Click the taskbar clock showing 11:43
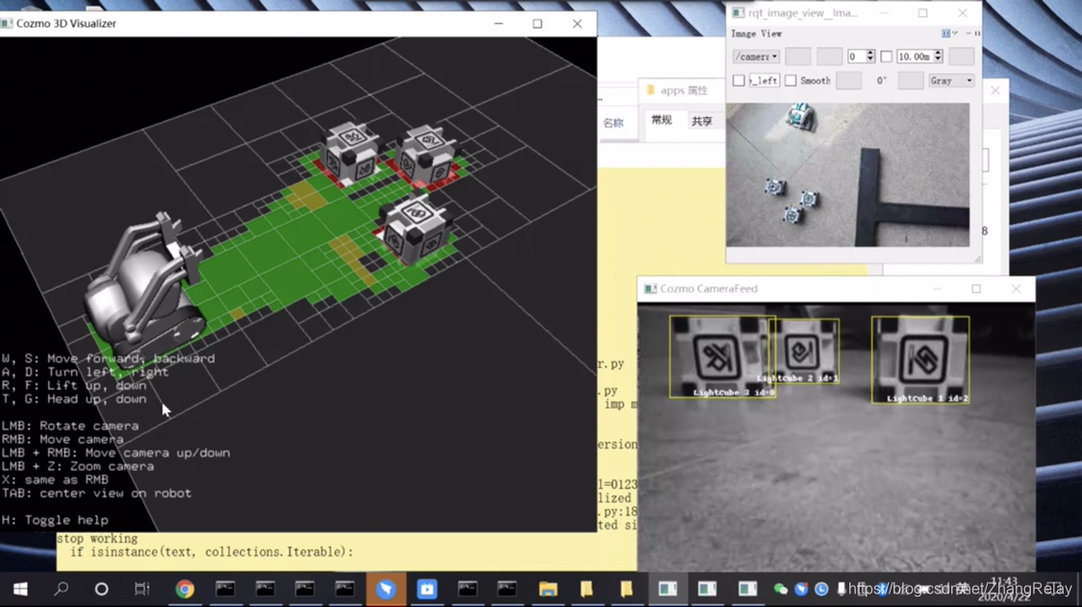The width and height of the screenshot is (1082, 607). [1004, 589]
